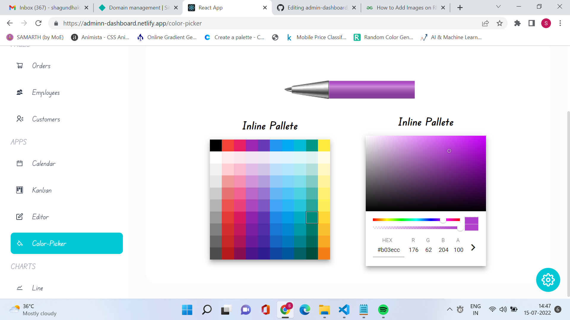Open the floating settings gear button

tap(548, 280)
